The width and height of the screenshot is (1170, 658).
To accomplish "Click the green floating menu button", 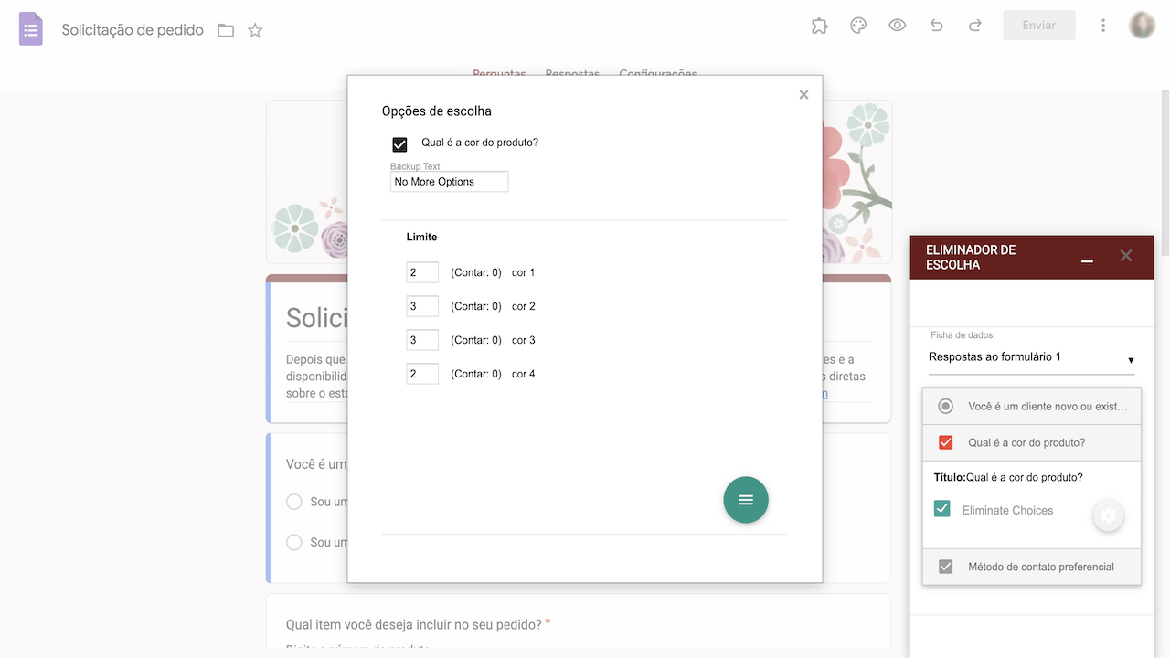I will 746,500.
